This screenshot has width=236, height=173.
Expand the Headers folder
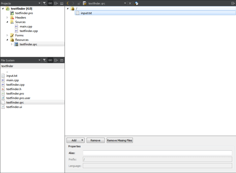click(x=7, y=17)
